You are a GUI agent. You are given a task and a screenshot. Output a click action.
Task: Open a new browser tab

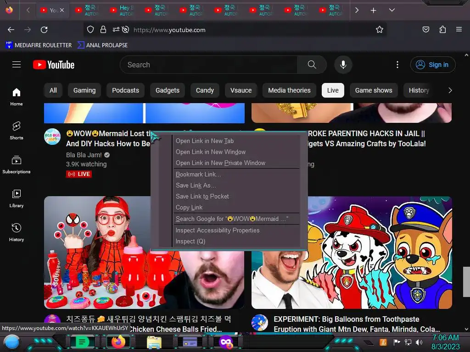click(373, 11)
